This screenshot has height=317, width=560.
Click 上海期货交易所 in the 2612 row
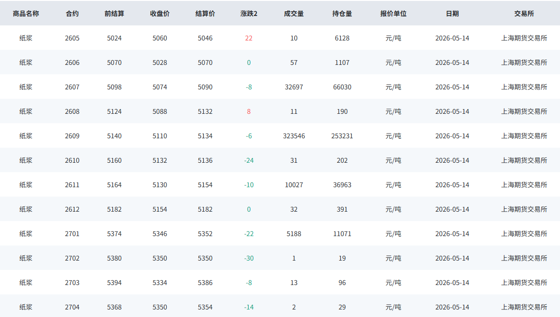524,209
